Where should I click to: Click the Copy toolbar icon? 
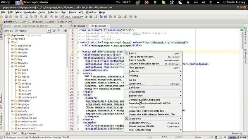pyautogui.click(x=31, y=17)
